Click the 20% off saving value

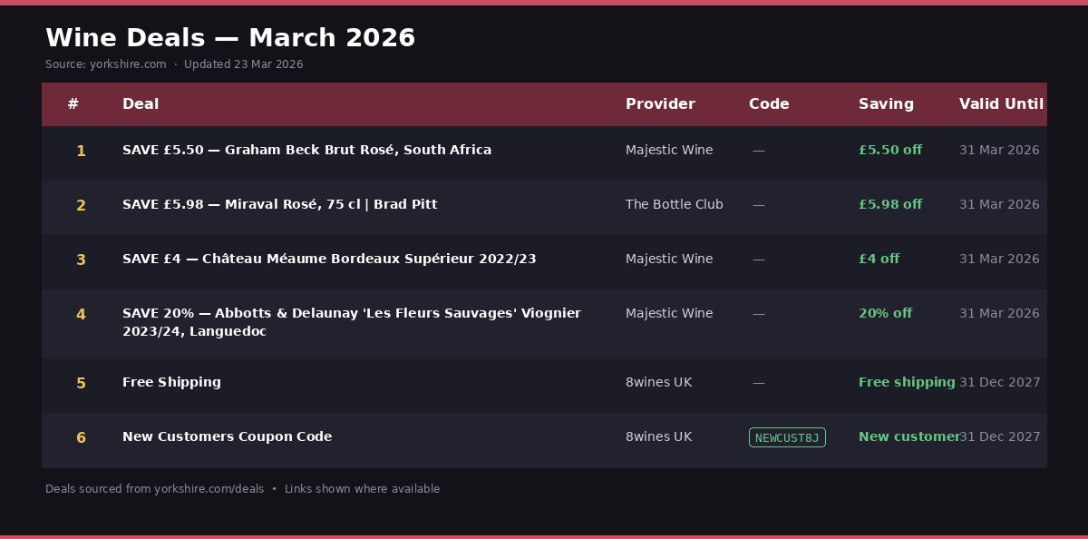(x=885, y=313)
